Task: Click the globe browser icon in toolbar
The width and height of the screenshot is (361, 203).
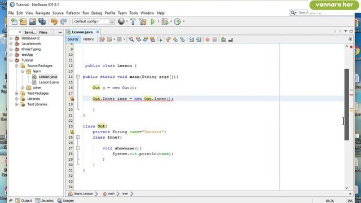Action: (121, 21)
